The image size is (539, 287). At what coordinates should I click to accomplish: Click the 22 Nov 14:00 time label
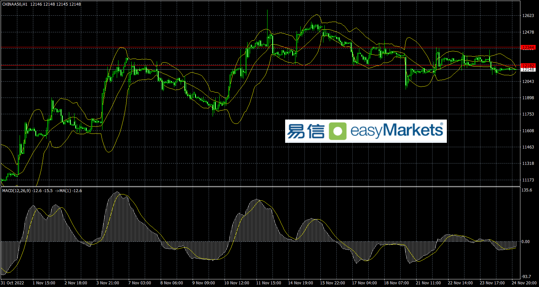point(460,283)
